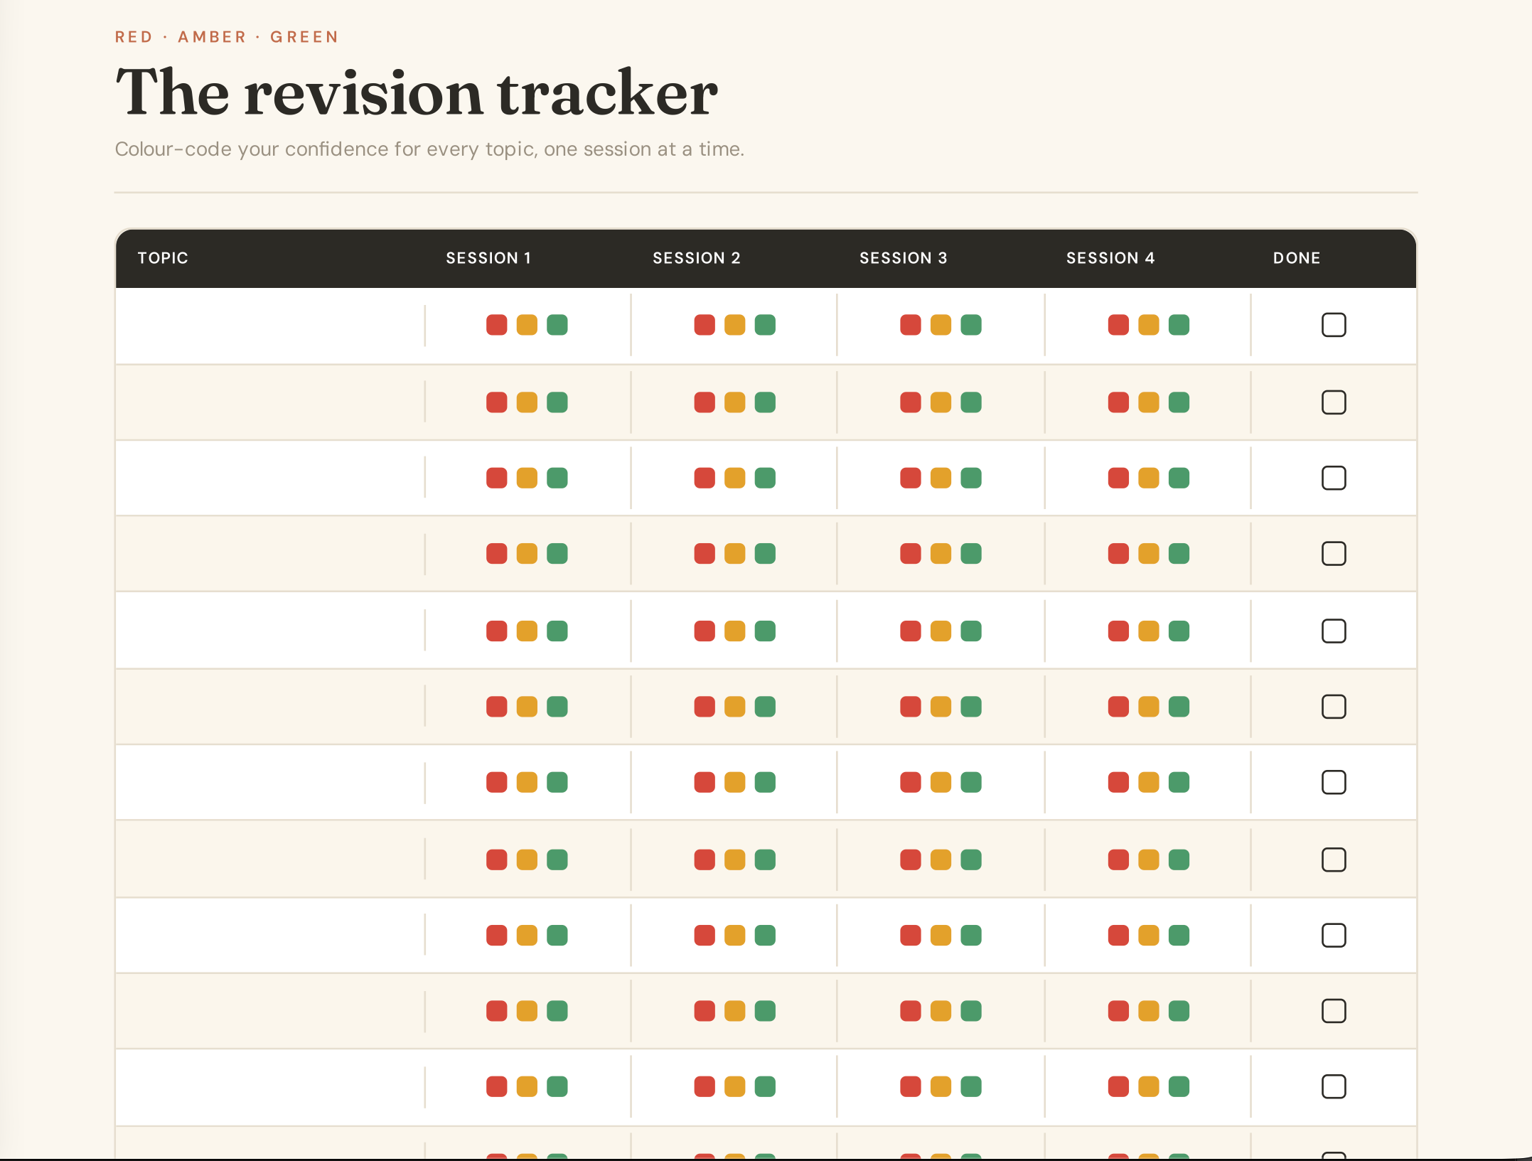The width and height of the screenshot is (1532, 1161).
Task: Set Session 1 row 5 to amber
Action: coord(527,631)
